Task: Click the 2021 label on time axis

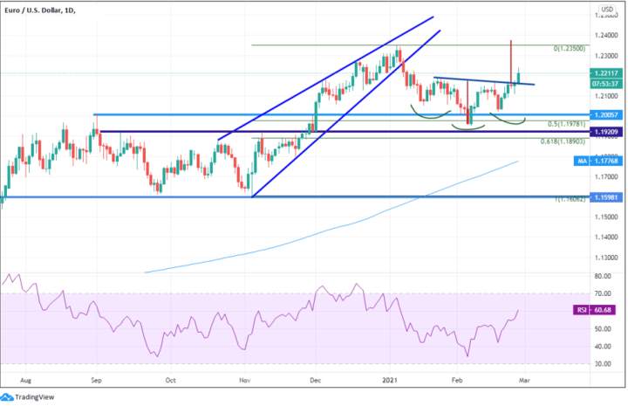Action: (x=390, y=380)
